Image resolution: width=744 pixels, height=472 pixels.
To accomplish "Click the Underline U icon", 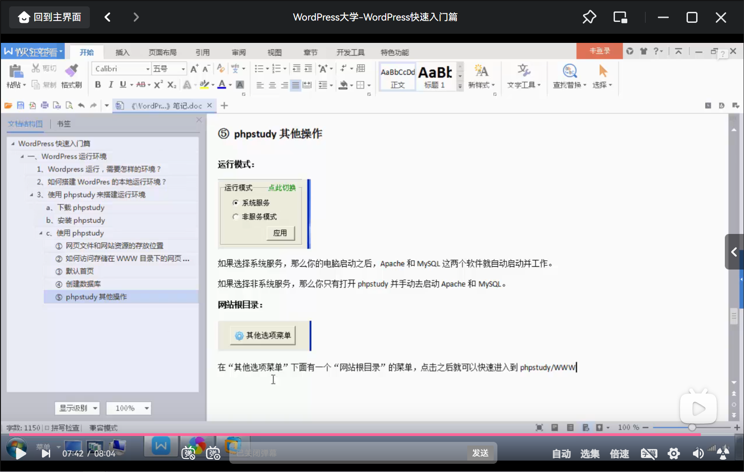I will coord(123,85).
